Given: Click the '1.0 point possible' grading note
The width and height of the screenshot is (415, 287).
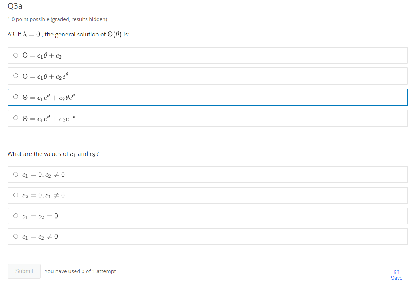Looking at the screenshot, I should (57, 19).
